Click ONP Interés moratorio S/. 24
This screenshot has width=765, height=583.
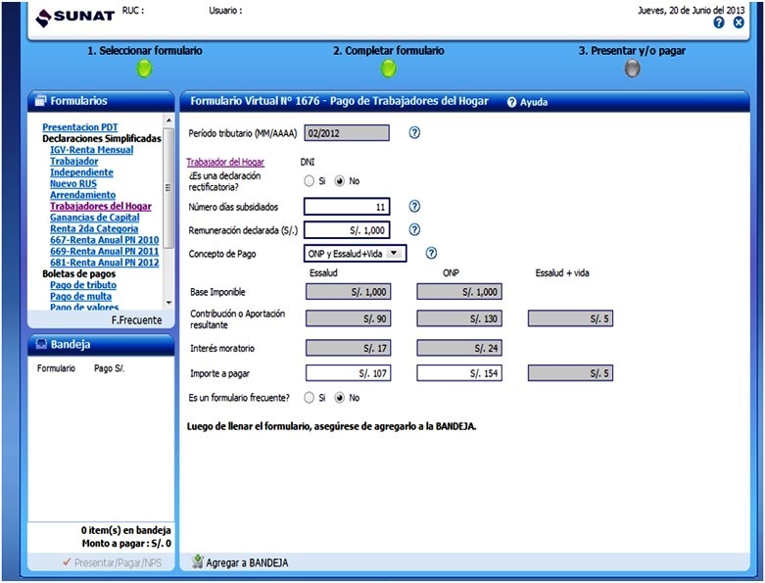pyautogui.click(x=459, y=348)
